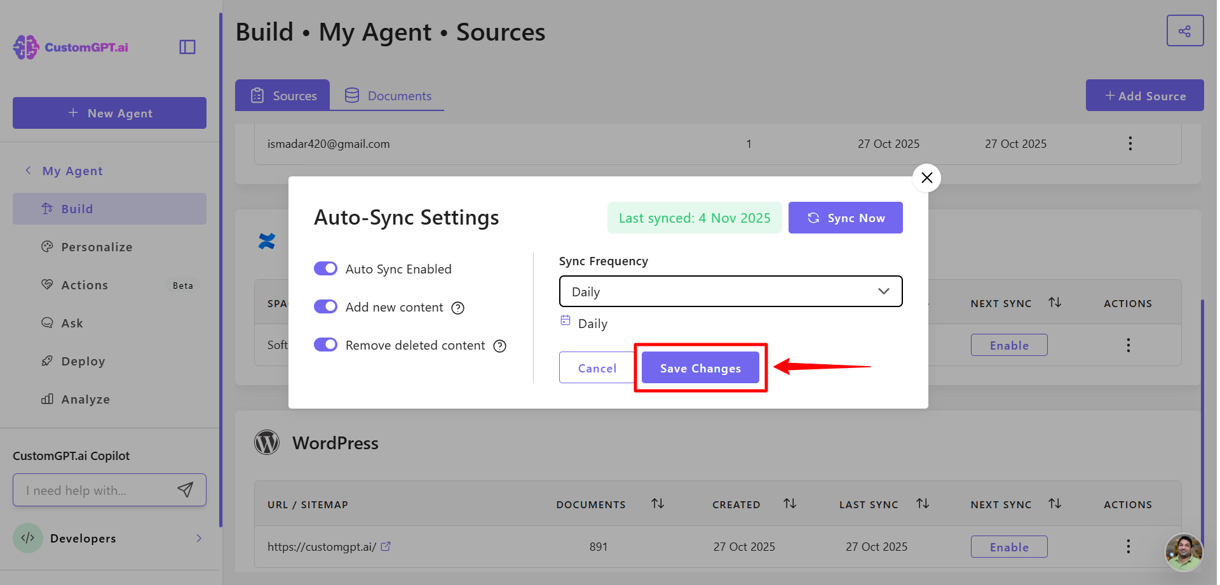
Task: Click the Add Source button
Action: point(1144,95)
